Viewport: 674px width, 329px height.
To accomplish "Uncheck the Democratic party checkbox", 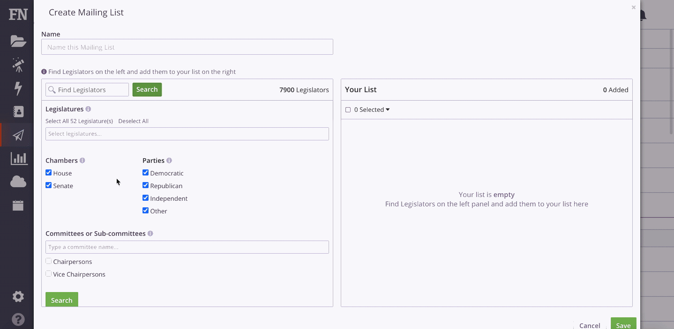I will click(145, 173).
